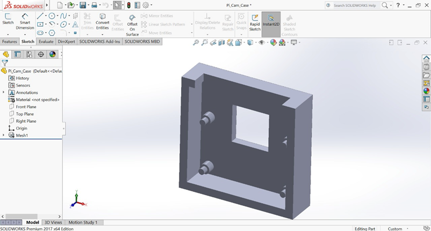Choose the Circle sketch tool
The width and height of the screenshot is (431, 231).
point(52,16)
